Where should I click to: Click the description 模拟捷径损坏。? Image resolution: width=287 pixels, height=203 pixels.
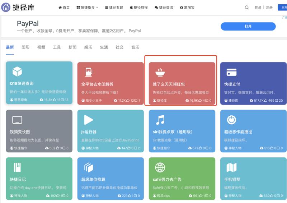[x=236, y=140]
